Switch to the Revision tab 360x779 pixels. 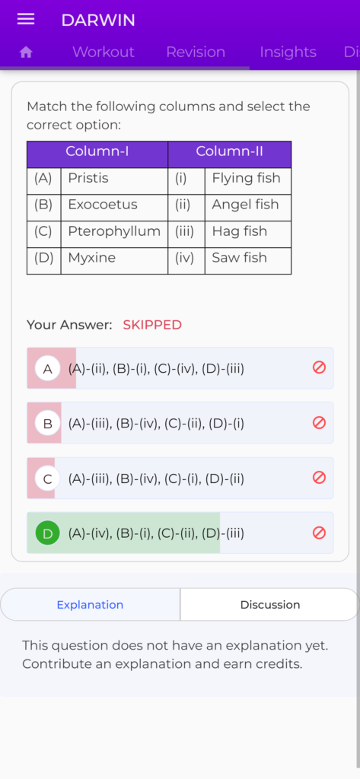196,52
